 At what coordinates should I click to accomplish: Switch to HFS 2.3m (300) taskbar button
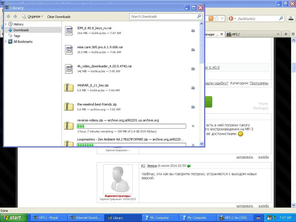(x=235, y=218)
